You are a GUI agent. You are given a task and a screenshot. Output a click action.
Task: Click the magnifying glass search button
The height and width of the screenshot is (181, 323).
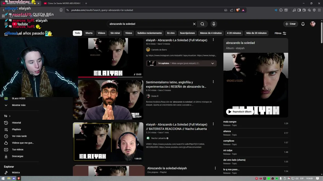click(x=202, y=24)
